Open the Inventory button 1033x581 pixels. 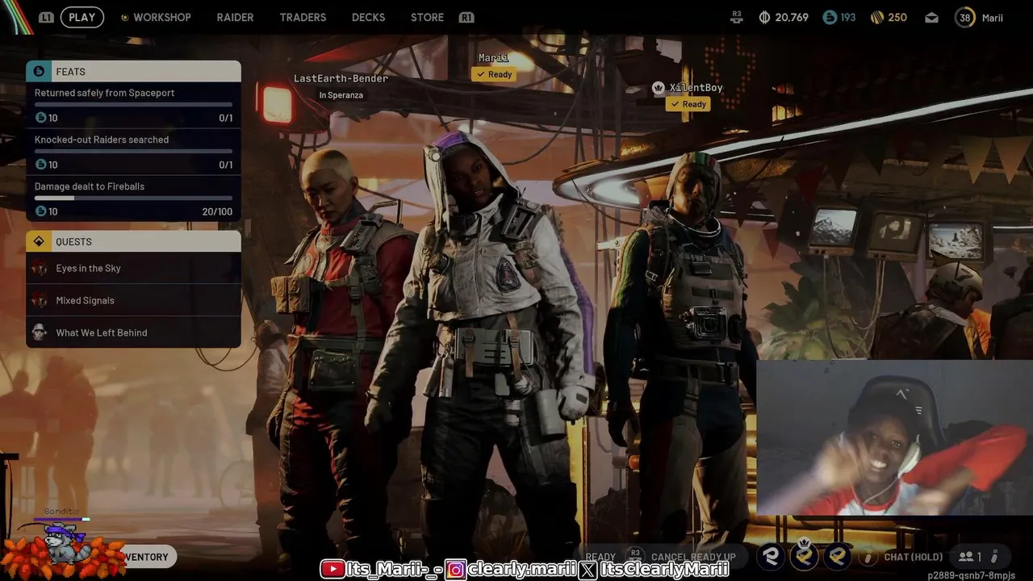coord(149,557)
